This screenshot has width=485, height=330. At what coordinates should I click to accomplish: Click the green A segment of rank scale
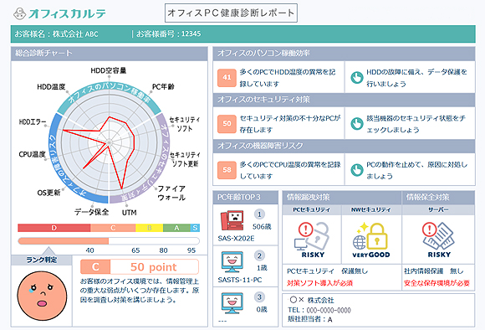click(176, 228)
